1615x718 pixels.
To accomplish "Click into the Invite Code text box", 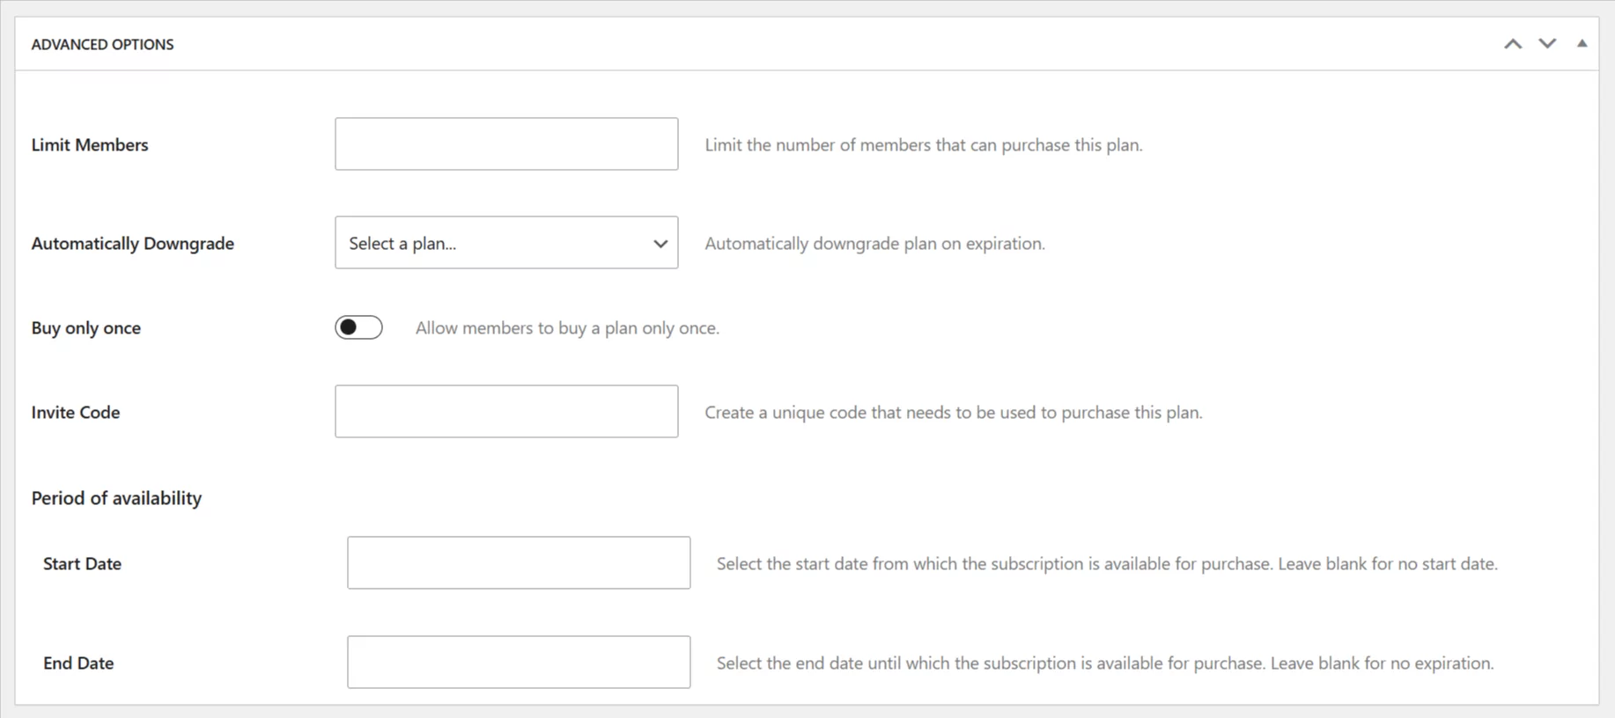I will 506,412.
